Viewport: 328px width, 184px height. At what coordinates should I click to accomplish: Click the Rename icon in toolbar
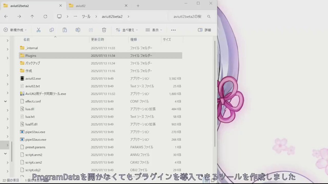point(78,30)
